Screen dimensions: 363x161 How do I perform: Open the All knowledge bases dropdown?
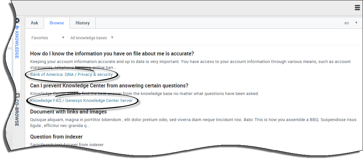pos(92,38)
